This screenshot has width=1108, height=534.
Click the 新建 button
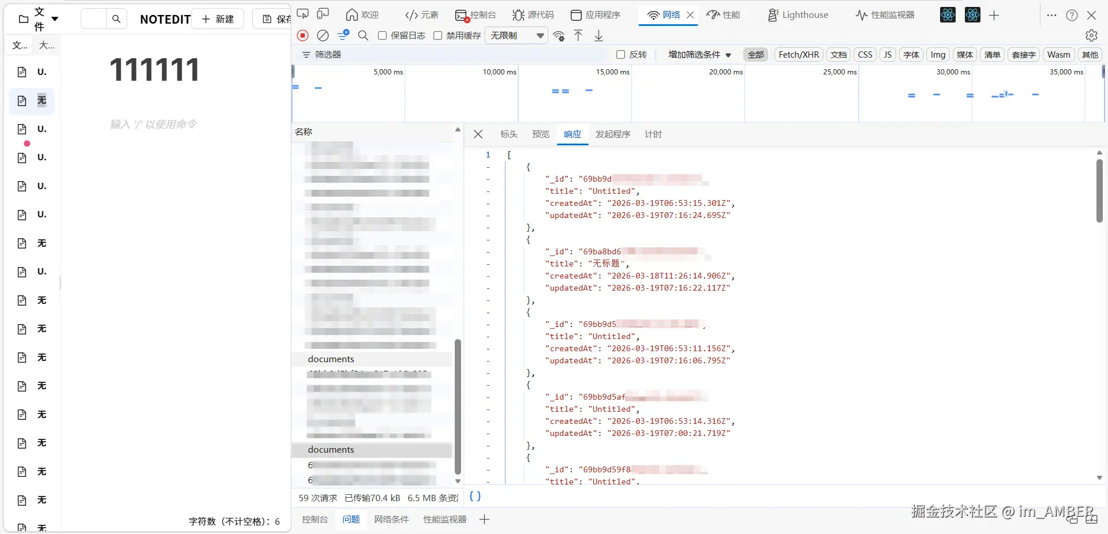[x=218, y=19]
